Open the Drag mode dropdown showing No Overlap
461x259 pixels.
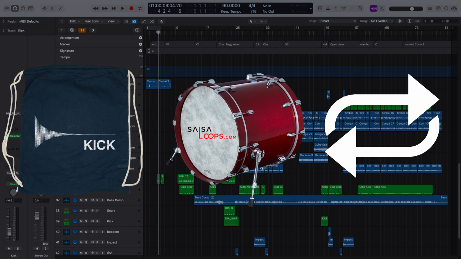(x=381, y=21)
